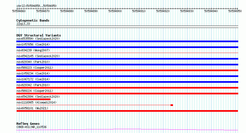Click the blue bar under nsv6535590
The width and height of the screenshot is (246, 133).
pyautogui.click(x=127, y=41)
